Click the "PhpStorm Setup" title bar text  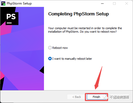[19, 3]
